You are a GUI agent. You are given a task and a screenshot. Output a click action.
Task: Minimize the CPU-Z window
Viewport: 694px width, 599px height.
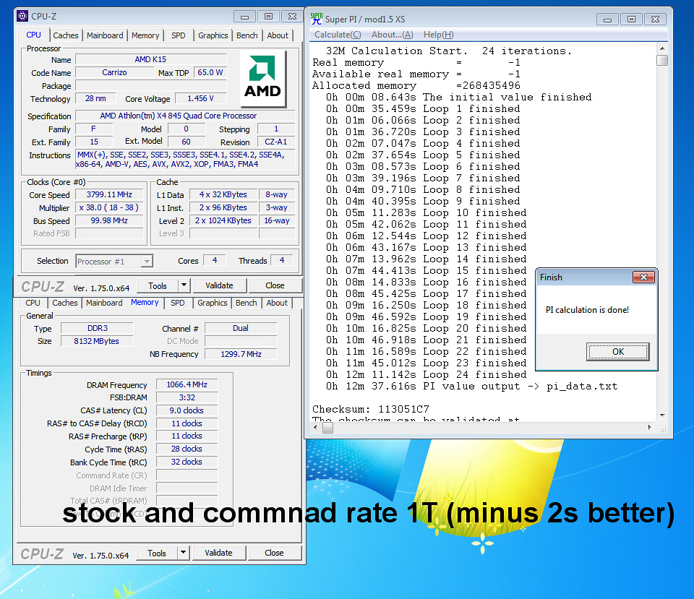coord(245,17)
